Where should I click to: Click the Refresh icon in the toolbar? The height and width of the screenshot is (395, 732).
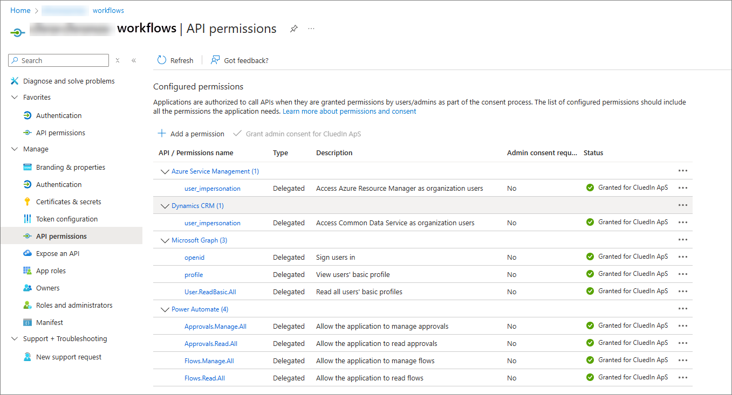162,60
